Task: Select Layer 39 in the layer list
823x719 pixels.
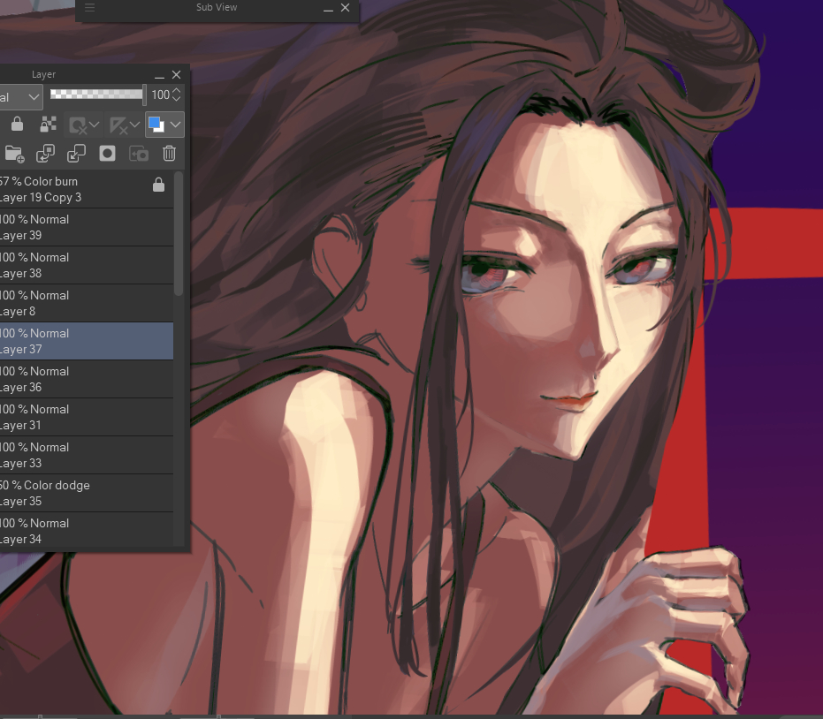Action: tap(80, 227)
